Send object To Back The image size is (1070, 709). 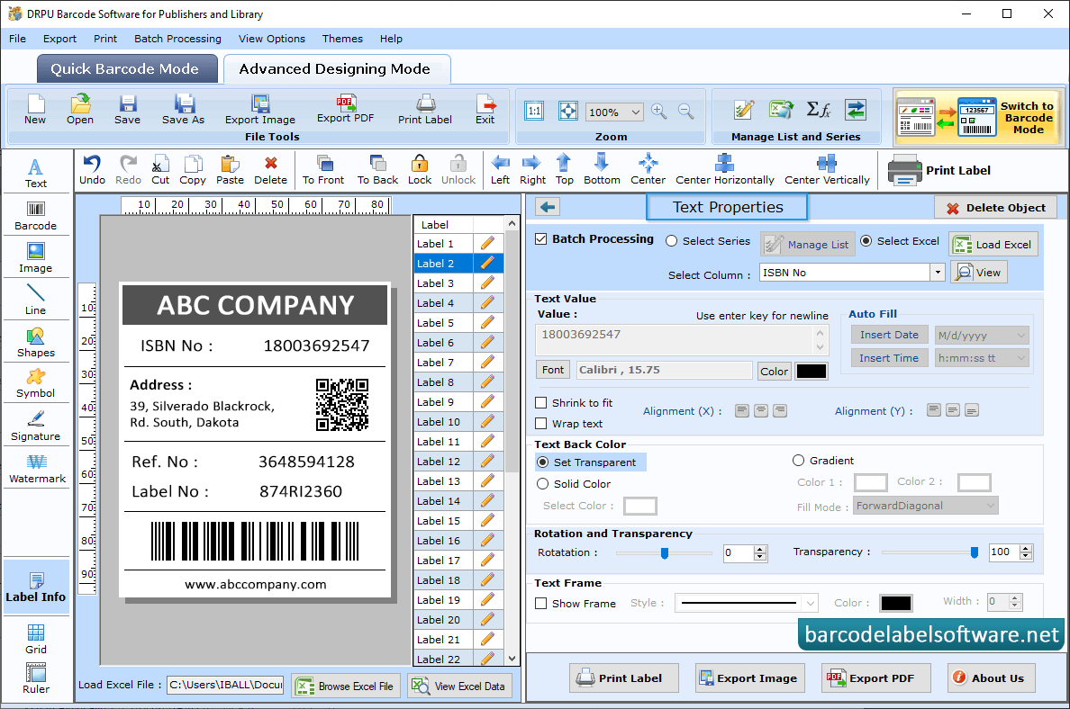coord(377,170)
